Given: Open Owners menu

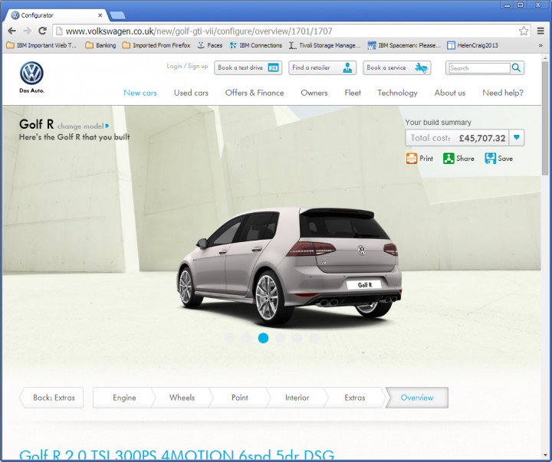Looking at the screenshot, I should coord(314,93).
